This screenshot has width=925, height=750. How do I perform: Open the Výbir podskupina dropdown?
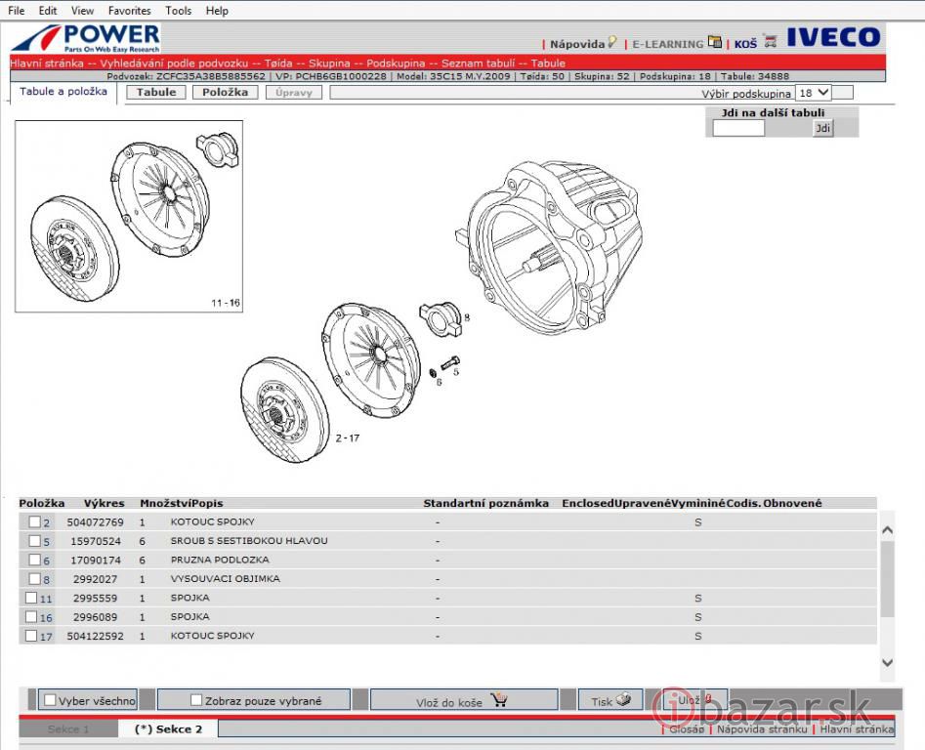pyautogui.click(x=813, y=93)
